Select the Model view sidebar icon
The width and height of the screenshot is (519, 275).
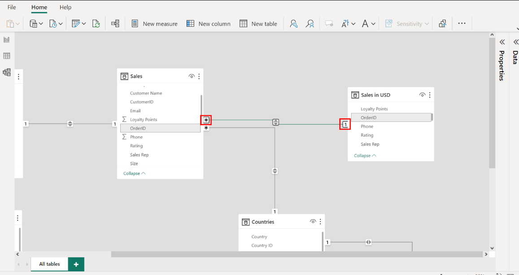tap(7, 72)
